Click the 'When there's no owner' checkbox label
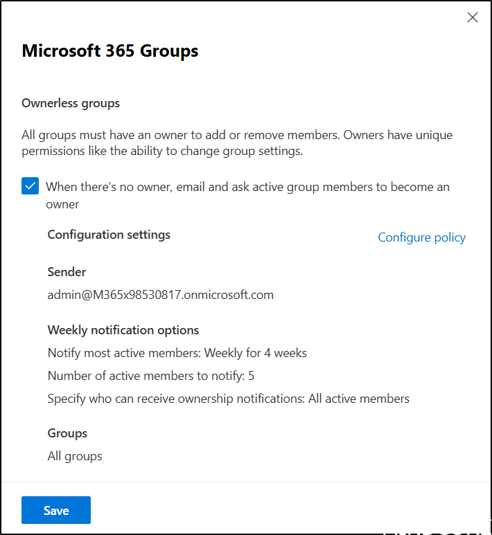Viewport: 492px width, 535px height. click(x=247, y=187)
